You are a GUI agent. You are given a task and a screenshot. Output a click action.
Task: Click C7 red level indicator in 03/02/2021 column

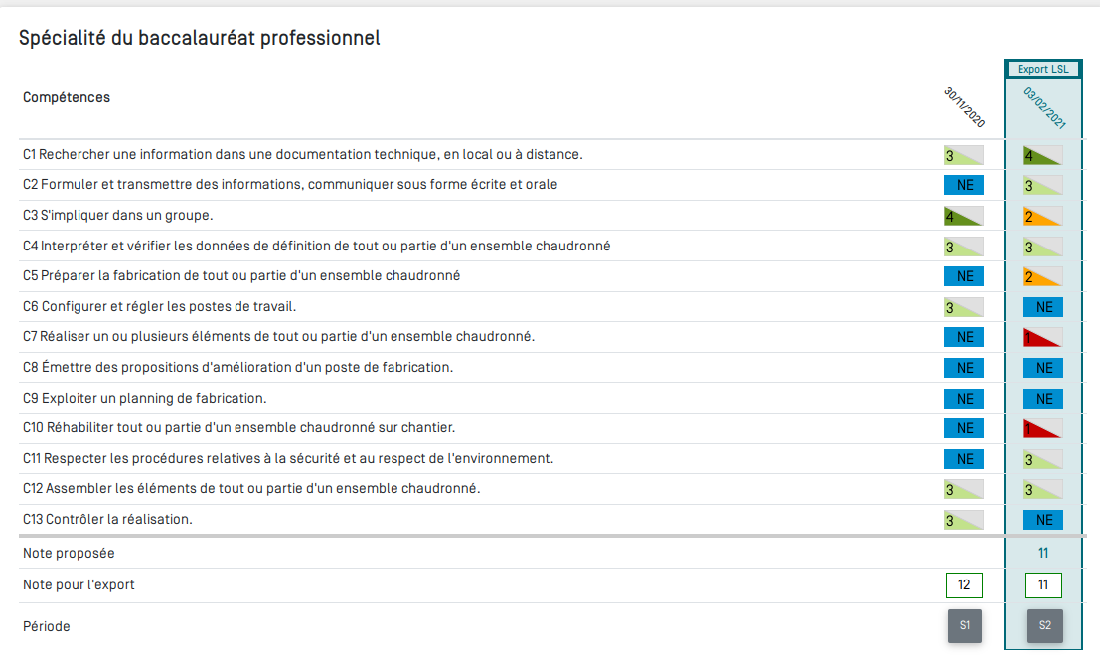(x=1043, y=337)
